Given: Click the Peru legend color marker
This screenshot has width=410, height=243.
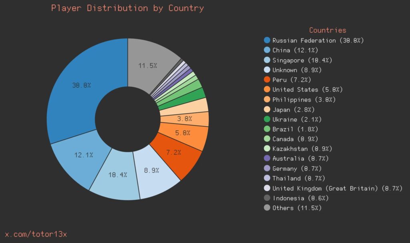Looking at the screenshot, I should (267, 80).
